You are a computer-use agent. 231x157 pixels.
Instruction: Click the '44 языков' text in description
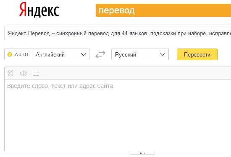click(x=134, y=33)
